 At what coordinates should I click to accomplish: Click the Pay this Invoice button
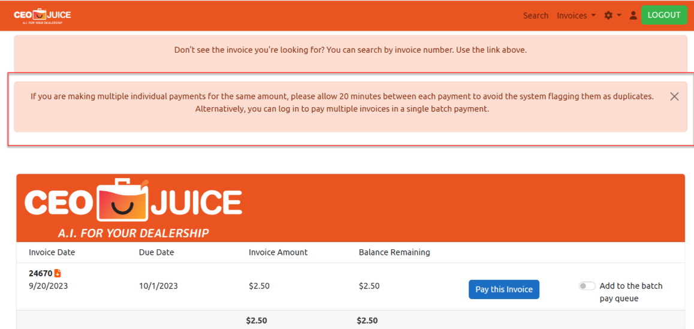(503, 289)
